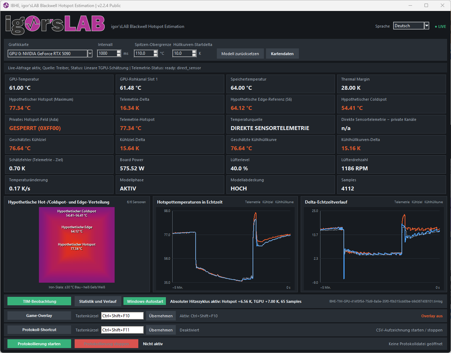Click Hypothetischer Hotspot (Maximum) value 77.34 °C

tap(20, 108)
